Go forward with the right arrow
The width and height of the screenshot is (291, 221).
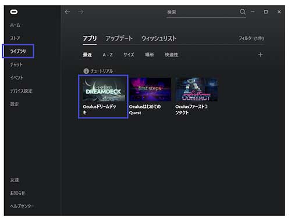[81, 12]
